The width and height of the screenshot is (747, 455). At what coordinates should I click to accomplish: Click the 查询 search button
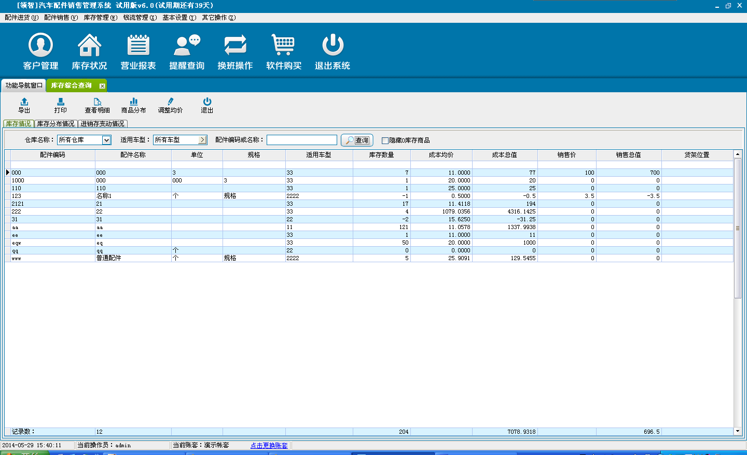pos(357,140)
